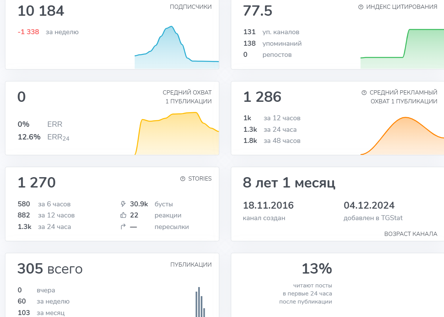Click the -1 338 weekly change value
444x317 pixels.
[28, 32]
